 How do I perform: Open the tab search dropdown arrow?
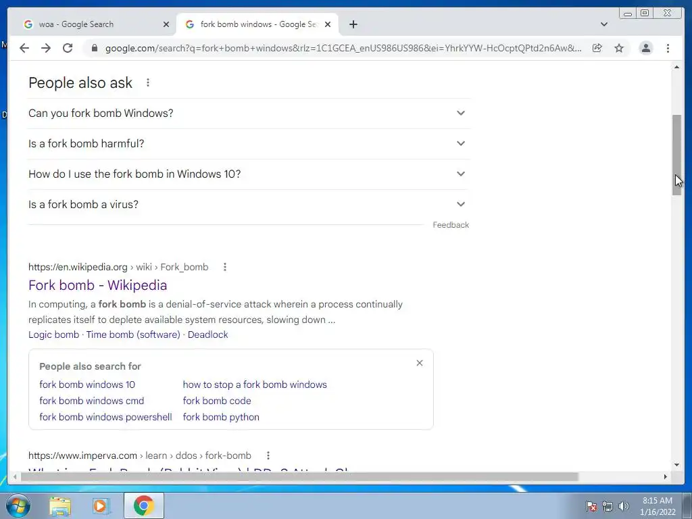[x=604, y=24]
